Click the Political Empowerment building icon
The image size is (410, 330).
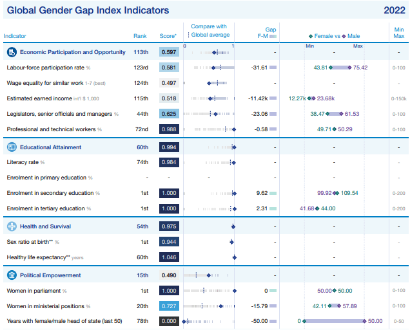point(12,275)
